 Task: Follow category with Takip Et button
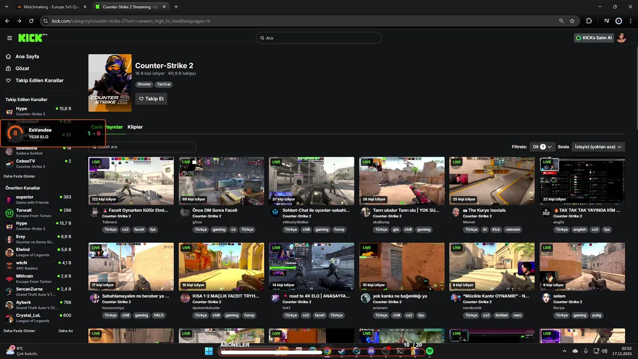coord(151,99)
